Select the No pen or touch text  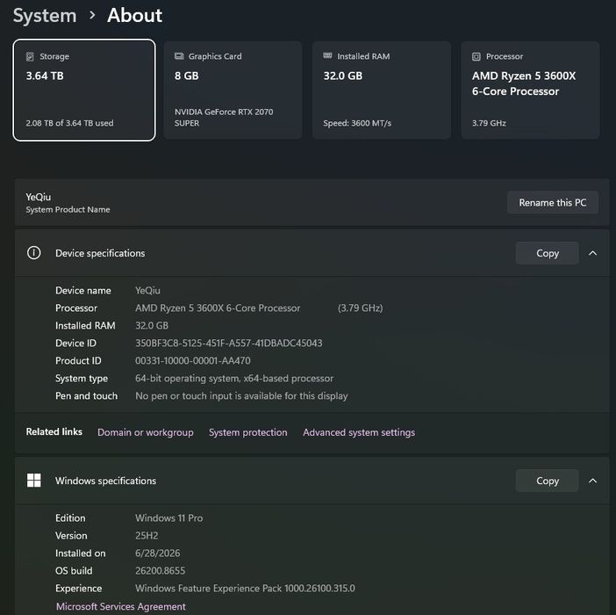241,395
